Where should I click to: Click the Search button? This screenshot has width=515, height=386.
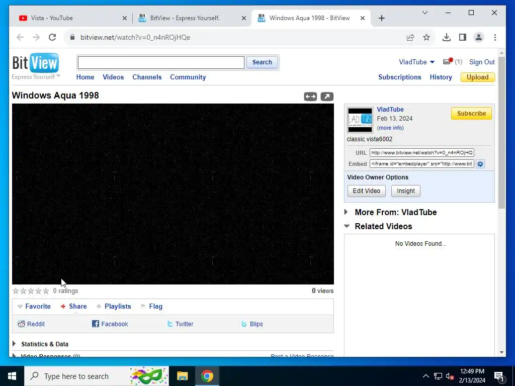[262, 62]
